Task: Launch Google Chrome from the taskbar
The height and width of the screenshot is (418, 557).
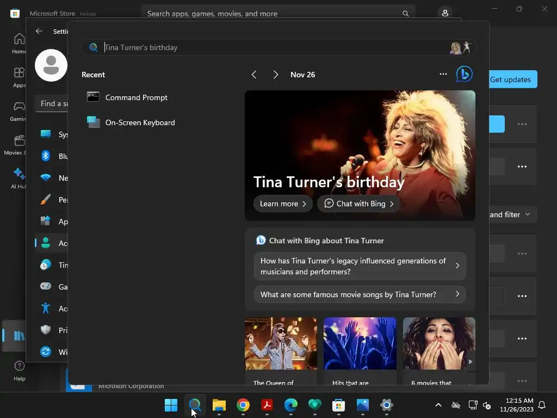Action: [x=243, y=405]
